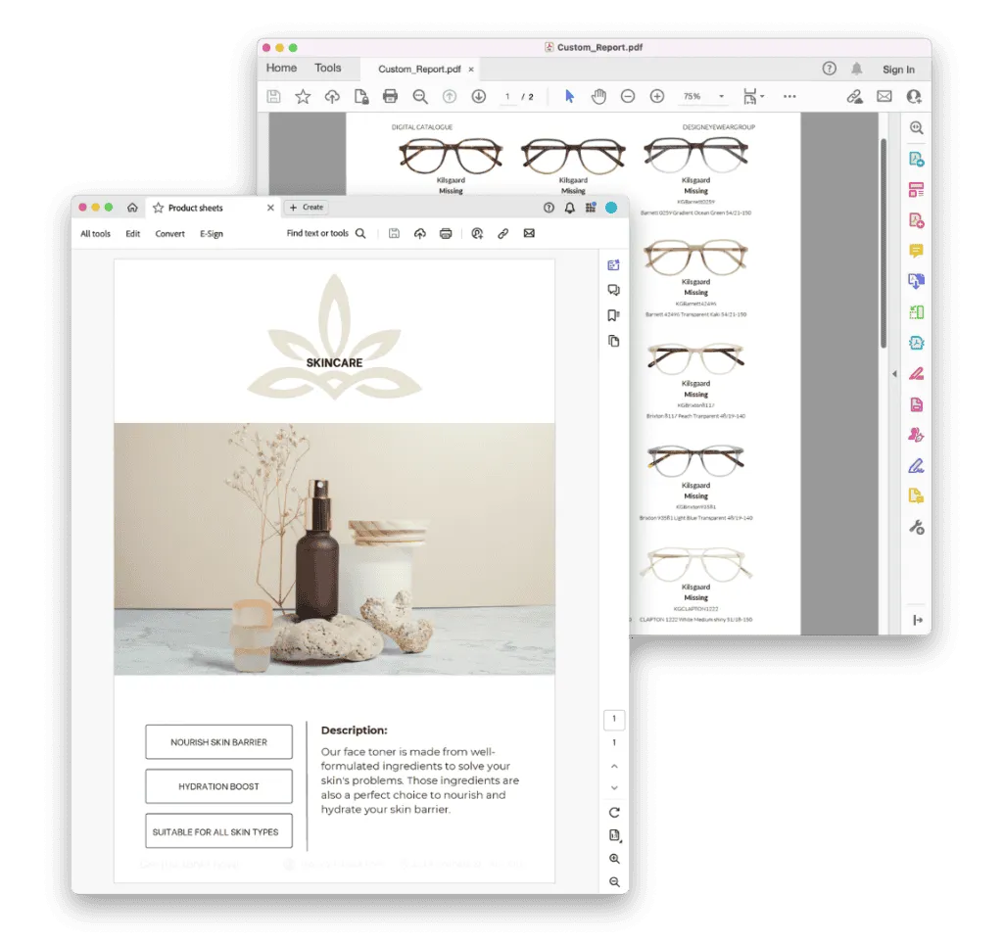The height and width of the screenshot is (942, 1003).
Task: Switch to the Tools tab in Custom_Report window
Action: (x=327, y=68)
